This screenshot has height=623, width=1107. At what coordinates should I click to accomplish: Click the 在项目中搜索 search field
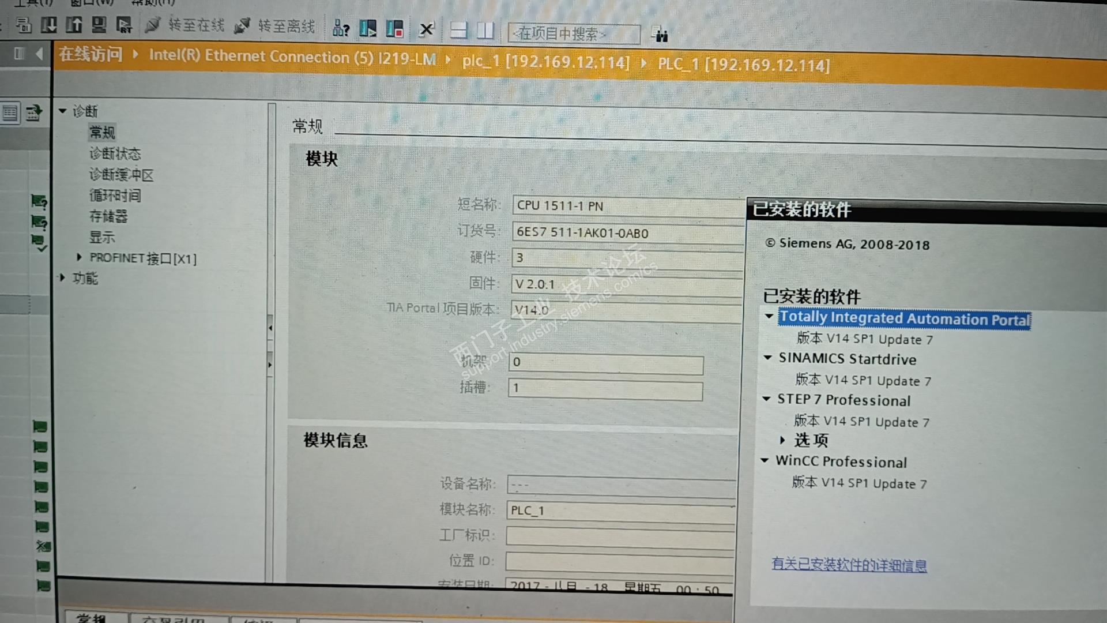(573, 34)
